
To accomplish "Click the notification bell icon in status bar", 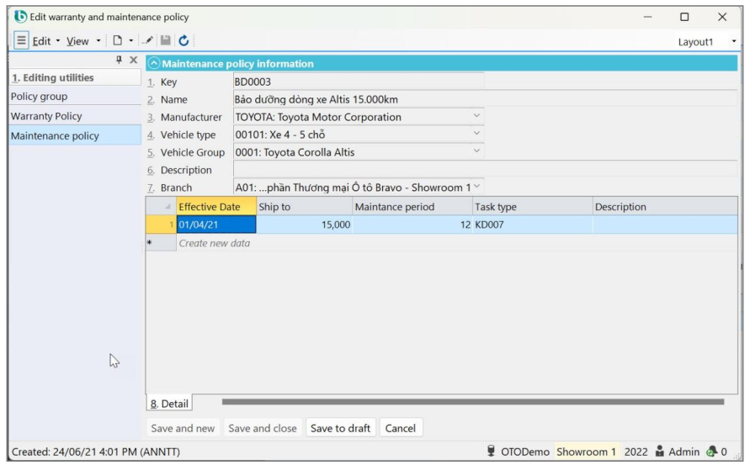I will 726,452.
